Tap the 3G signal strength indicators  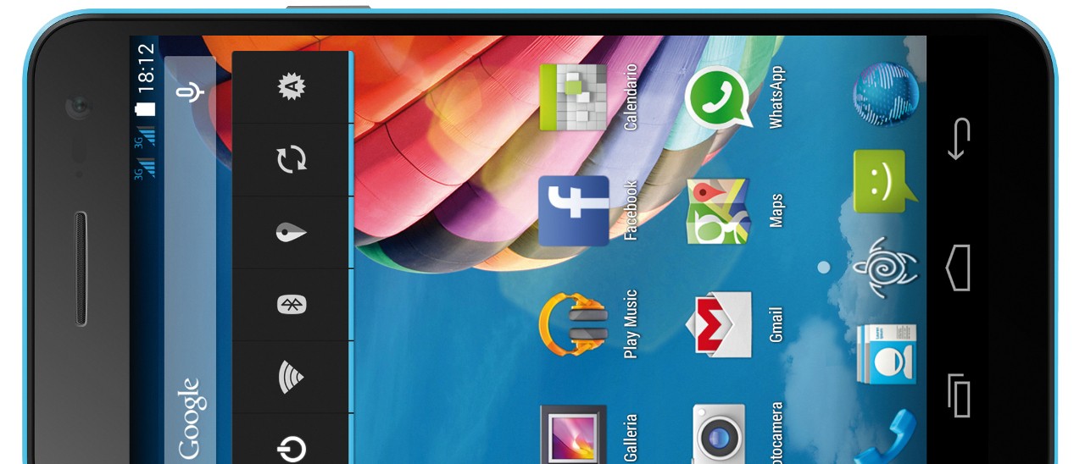coord(145,152)
